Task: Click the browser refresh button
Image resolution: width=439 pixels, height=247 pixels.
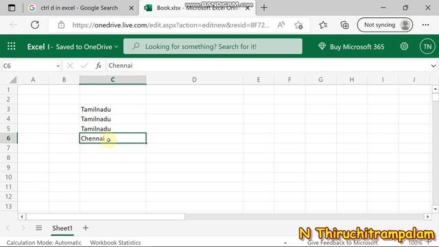Action: (x=35, y=25)
